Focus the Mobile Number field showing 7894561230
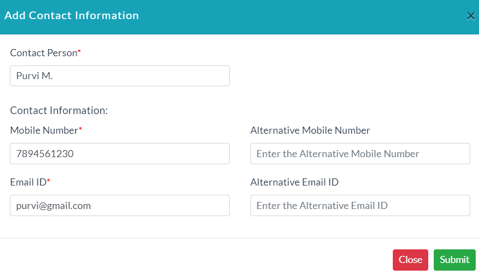 tap(120, 153)
